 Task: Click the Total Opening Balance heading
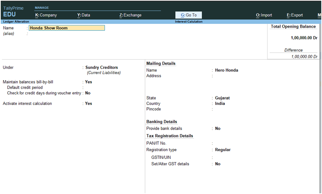point(293,27)
